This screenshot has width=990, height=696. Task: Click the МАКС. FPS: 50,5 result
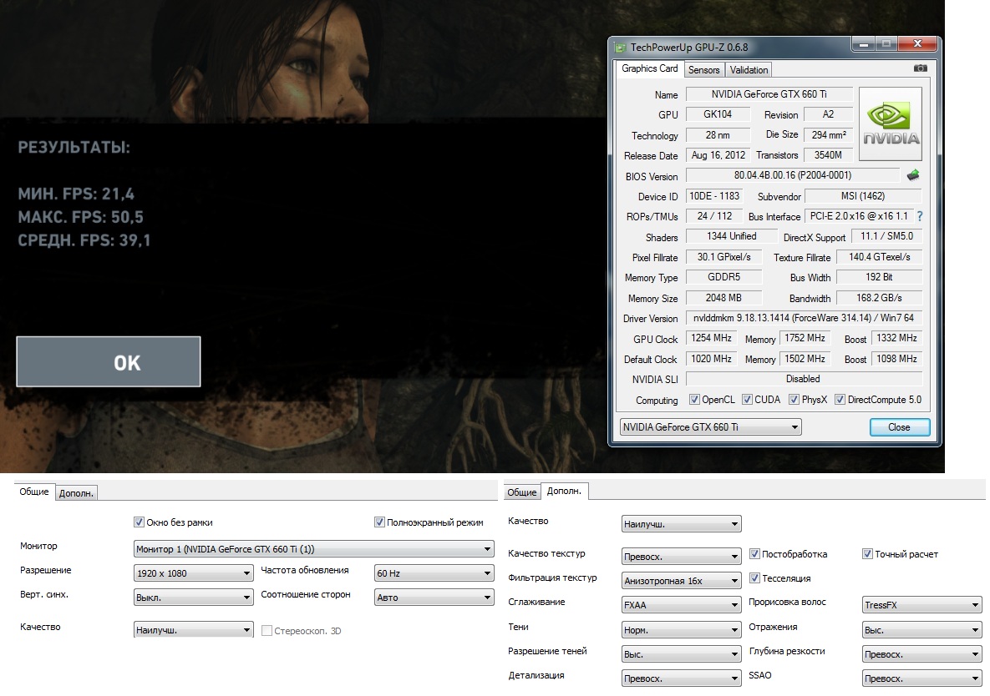tap(81, 218)
